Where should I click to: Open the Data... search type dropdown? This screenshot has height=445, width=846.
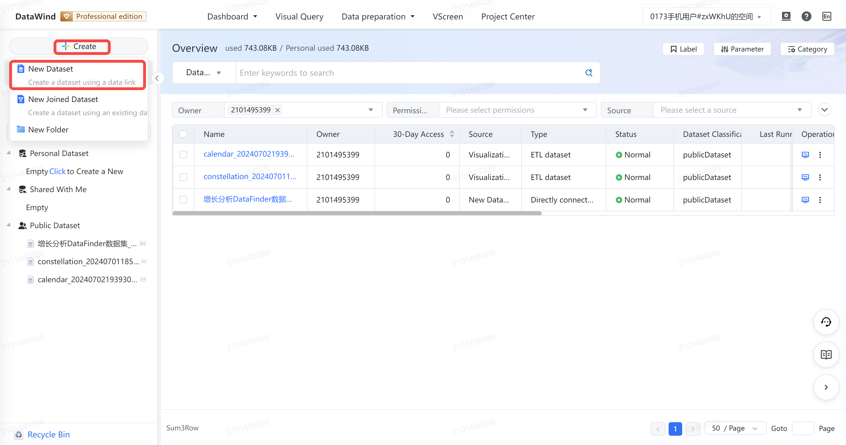[204, 72]
